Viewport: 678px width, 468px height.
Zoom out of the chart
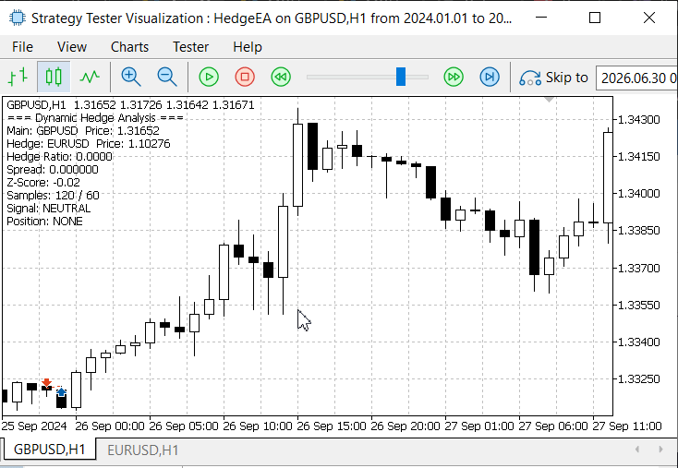[x=167, y=77]
